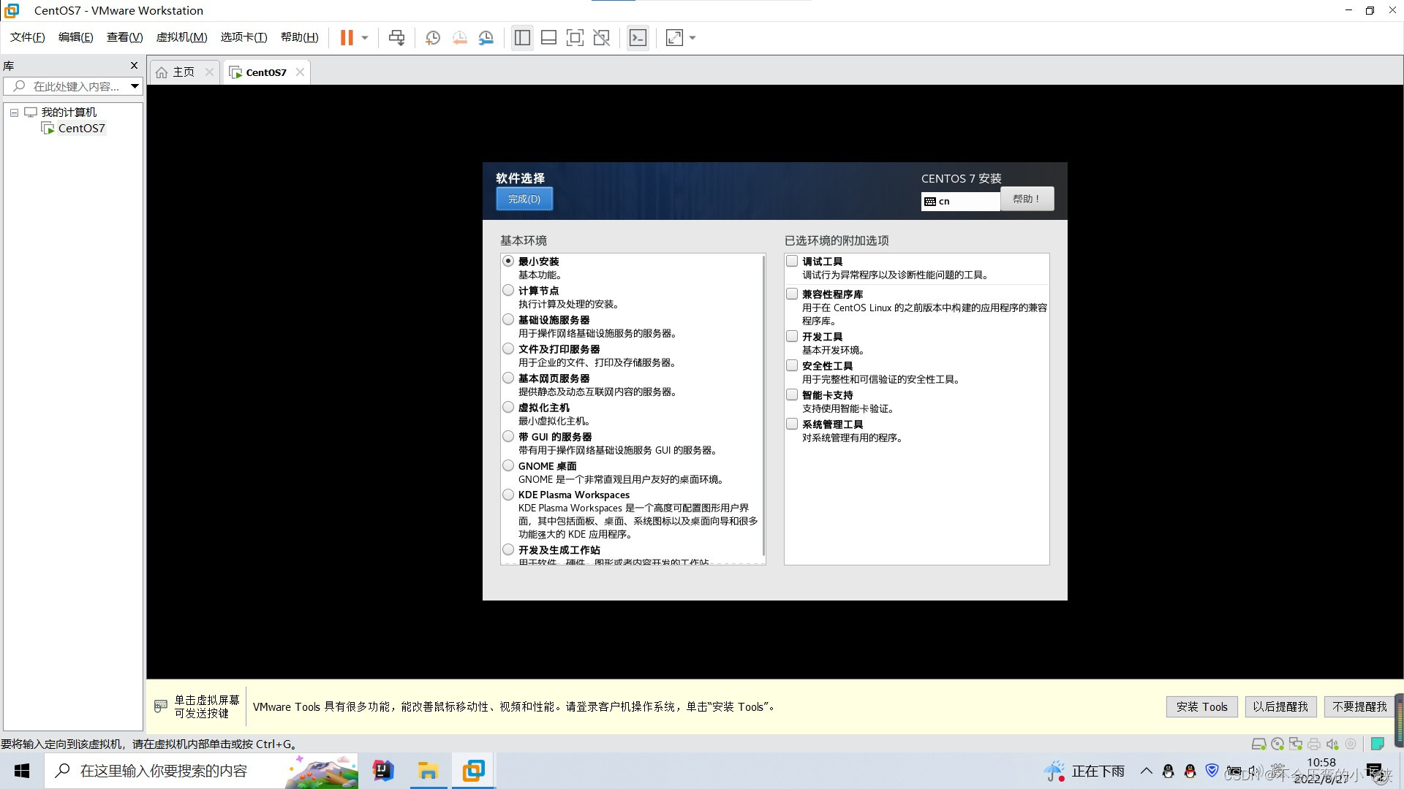The height and width of the screenshot is (789, 1404).
Task: Collapse the 我的计算机 tree node
Action: pyautogui.click(x=14, y=113)
